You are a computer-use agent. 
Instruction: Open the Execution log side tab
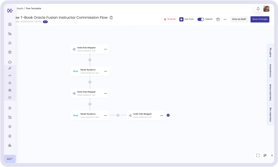click(x=270, y=114)
